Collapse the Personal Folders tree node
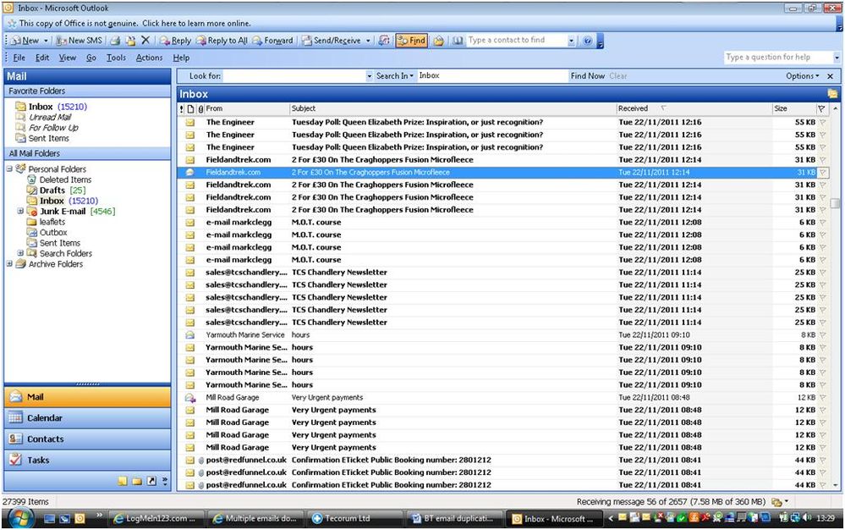Viewport: 845px width, 530px height. pos(9,168)
